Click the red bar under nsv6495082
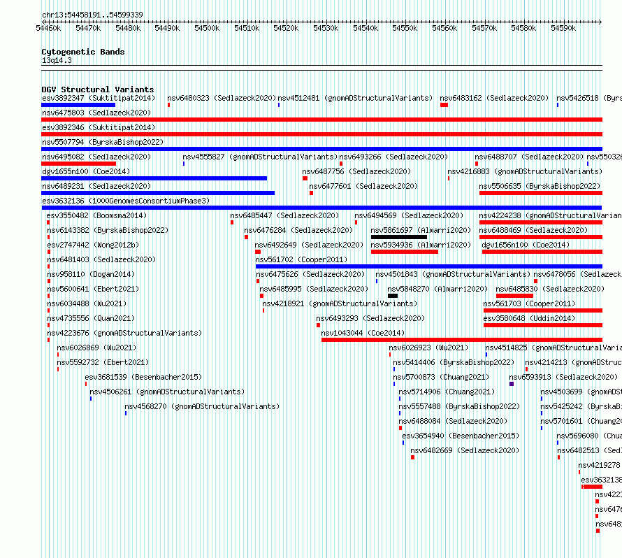The width and height of the screenshot is (622, 558). pos(78,164)
